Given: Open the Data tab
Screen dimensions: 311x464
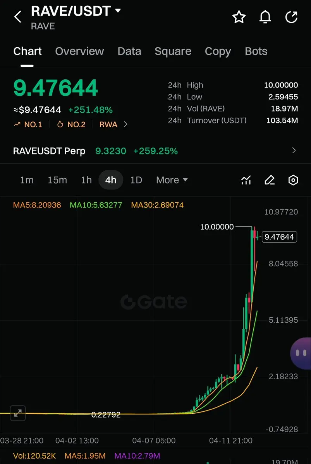Looking at the screenshot, I should click(x=129, y=51).
